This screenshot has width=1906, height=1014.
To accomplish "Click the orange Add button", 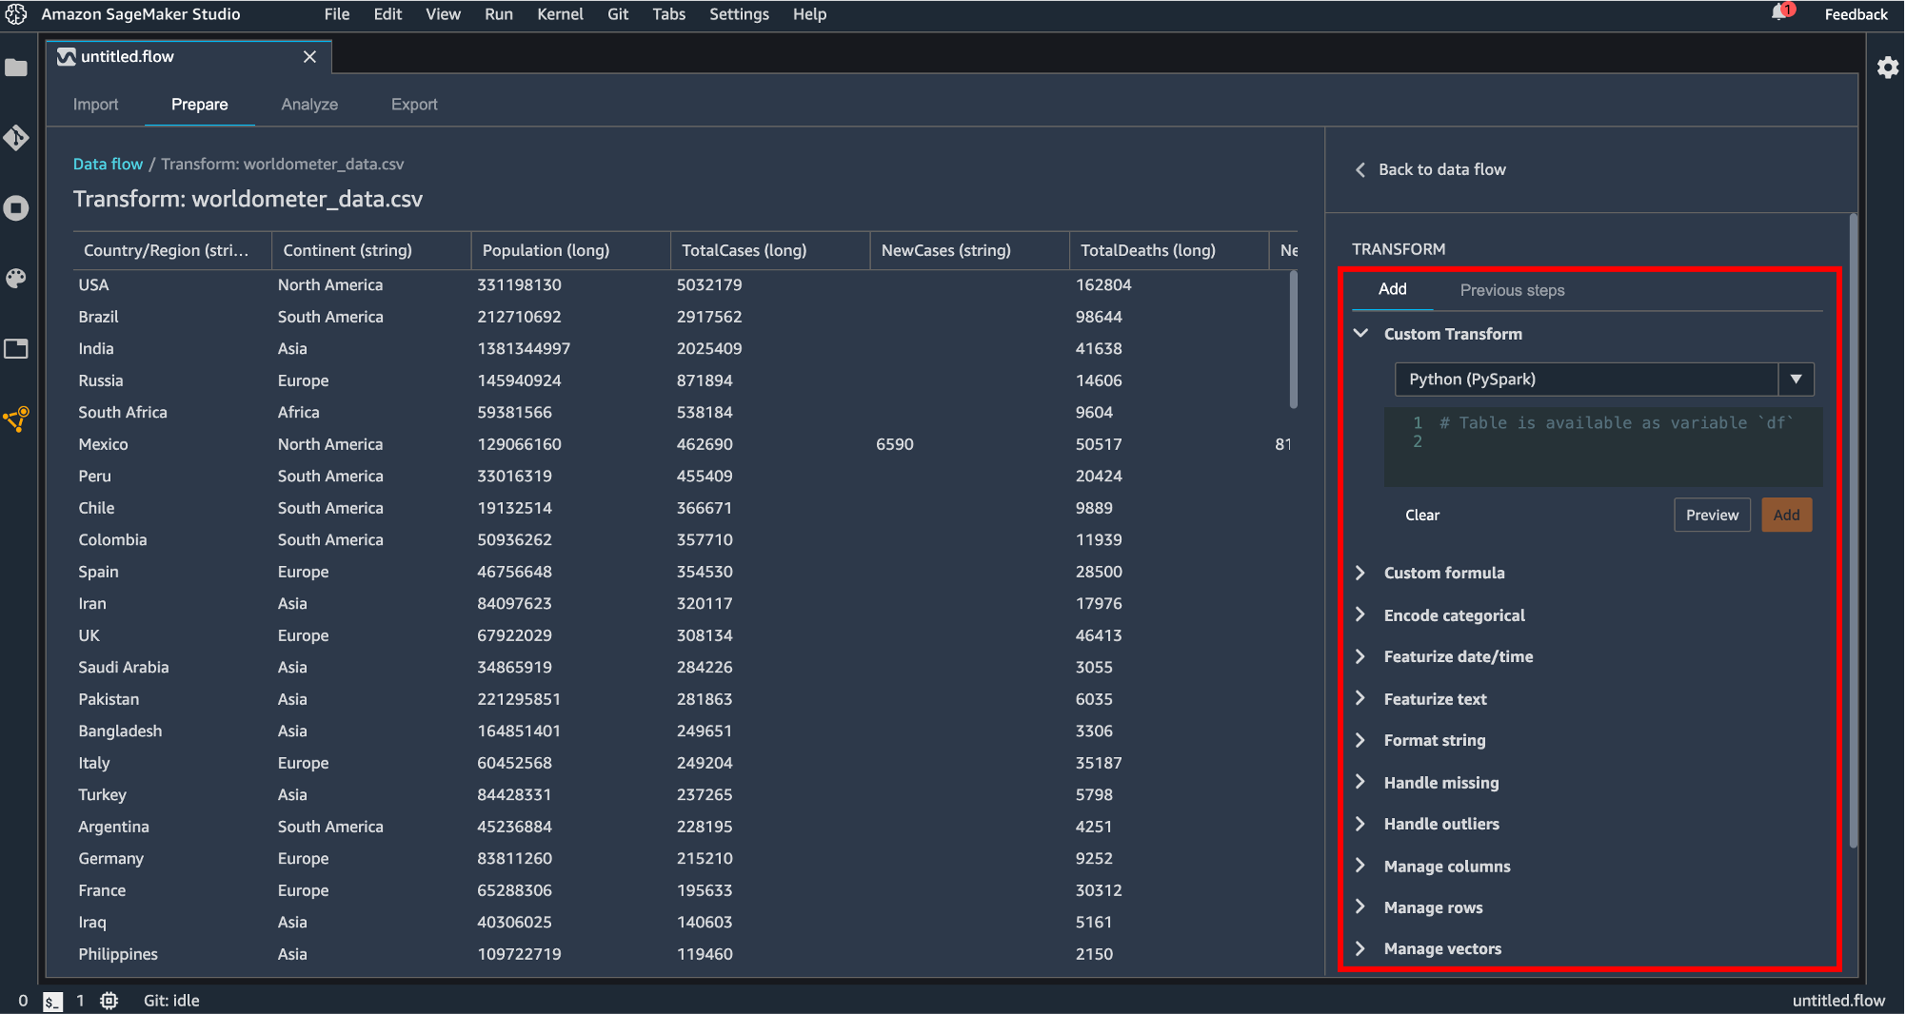I will click(x=1787, y=515).
